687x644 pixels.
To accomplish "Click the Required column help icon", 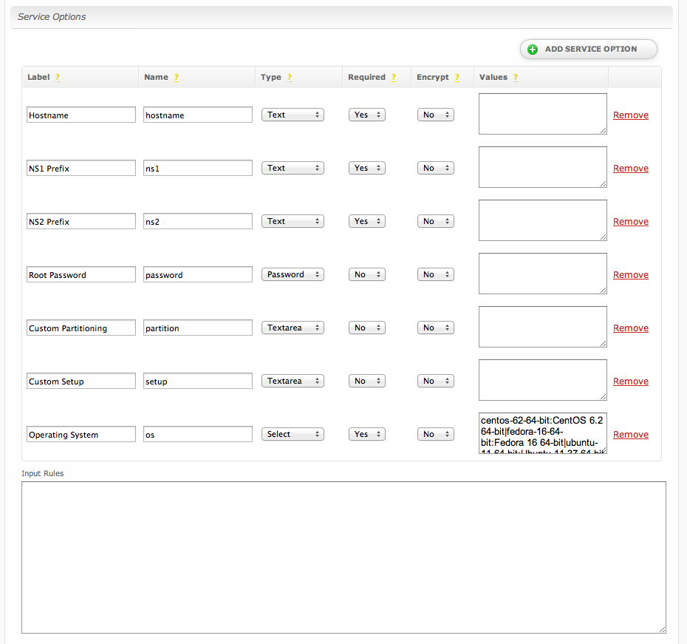I will [x=394, y=78].
